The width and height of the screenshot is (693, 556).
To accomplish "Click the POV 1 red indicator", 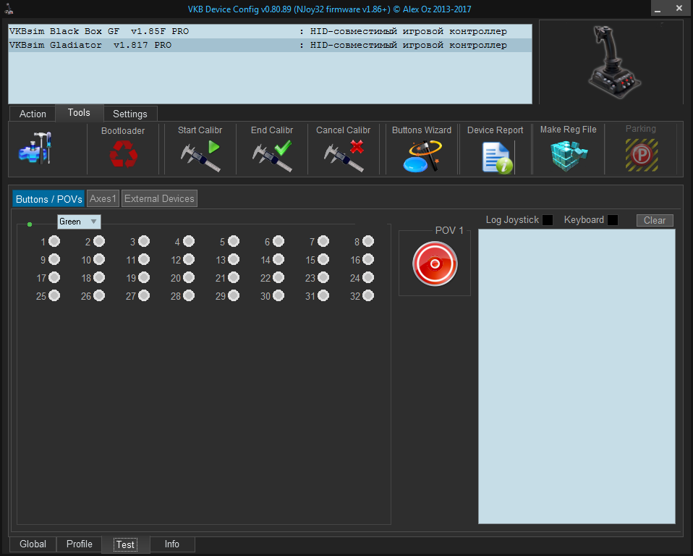I will point(435,264).
